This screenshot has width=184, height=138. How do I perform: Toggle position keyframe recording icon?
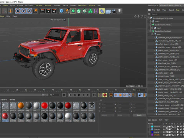pos(116,95)
